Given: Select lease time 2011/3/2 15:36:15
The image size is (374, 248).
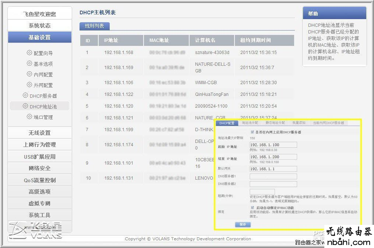Looking at the screenshot, I should click(258, 53).
